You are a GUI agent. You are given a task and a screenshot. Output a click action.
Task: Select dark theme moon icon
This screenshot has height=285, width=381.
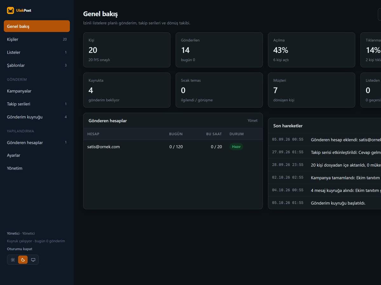pyautogui.click(x=23, y=260)
